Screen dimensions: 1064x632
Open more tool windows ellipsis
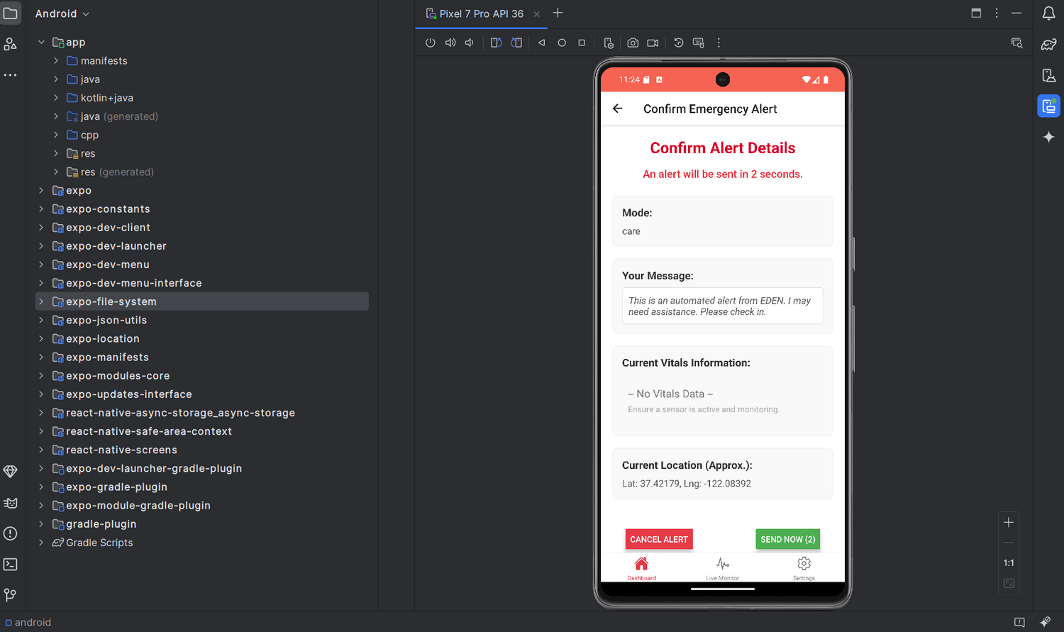coord(11,74)
